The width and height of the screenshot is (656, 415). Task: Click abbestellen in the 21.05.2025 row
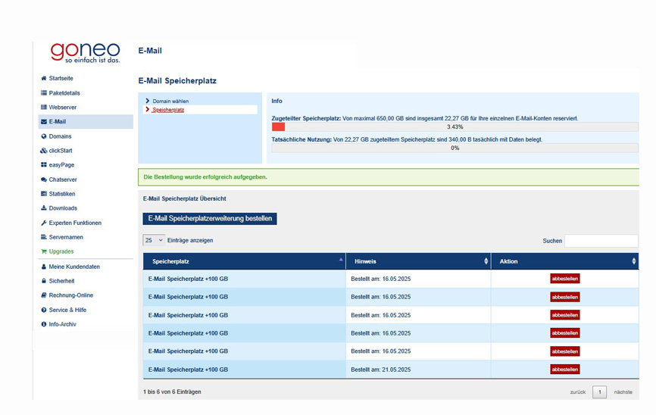pyautogui.click(x=565, y=370)
